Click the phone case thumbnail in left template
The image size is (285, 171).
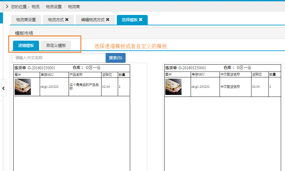(23, 87)
